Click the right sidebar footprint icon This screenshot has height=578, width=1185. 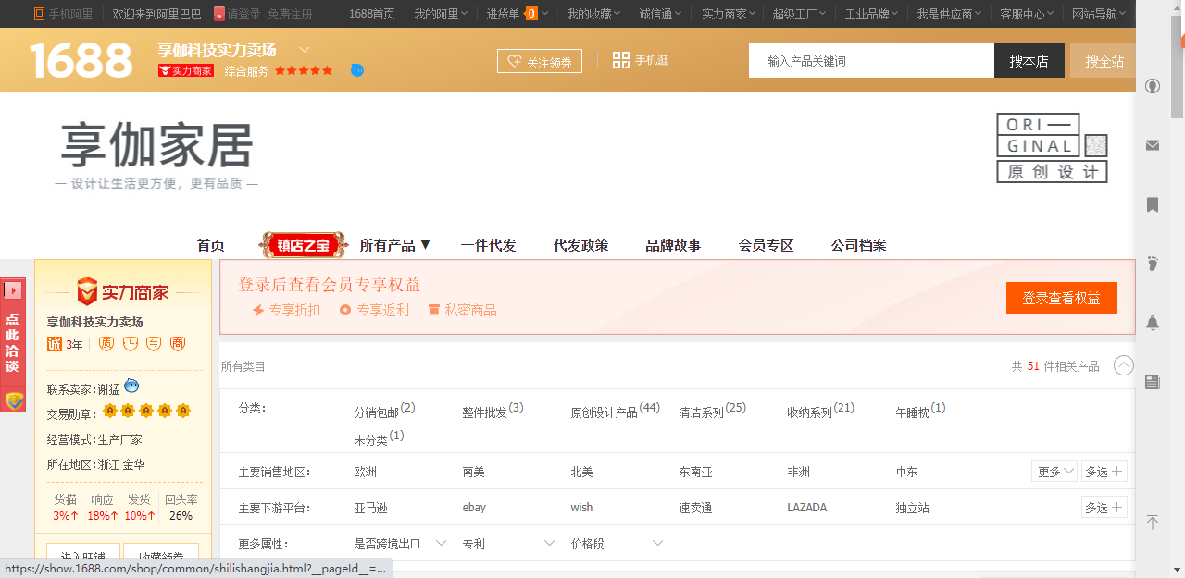(x=1153, y=264)
